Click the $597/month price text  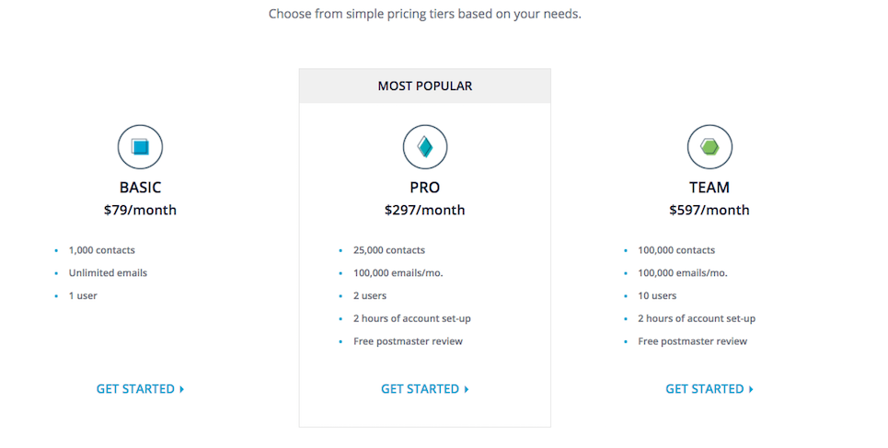pyautogui.click(x=709, y=210)
